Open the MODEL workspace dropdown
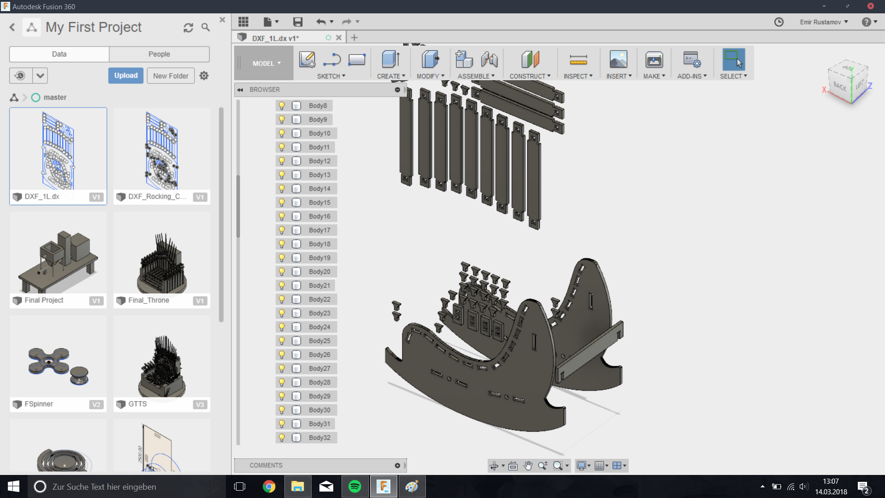Viewport: 885px width, 498px height. (266, 64)
